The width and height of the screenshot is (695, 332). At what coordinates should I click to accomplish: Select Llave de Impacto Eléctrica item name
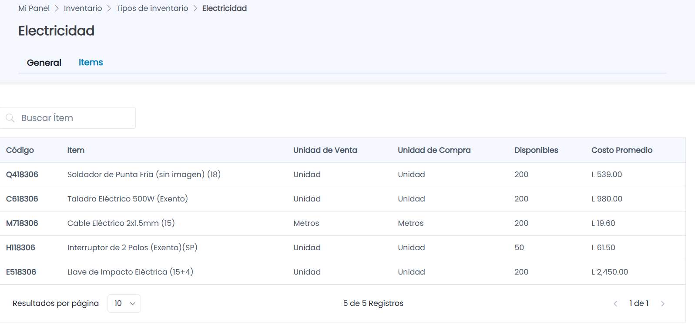pos(130,272)
